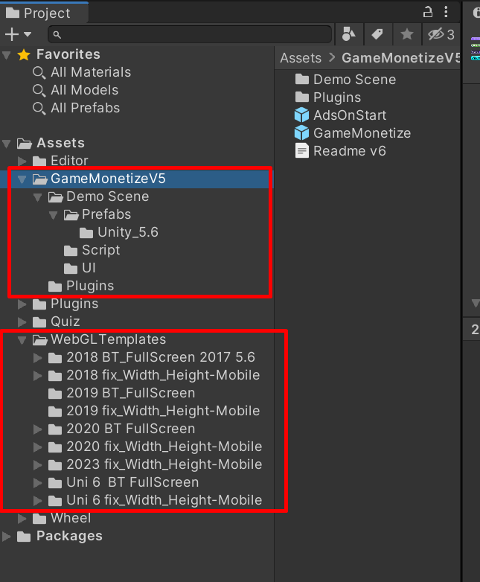Image resolution: width=480 pixels, height=582 pixels.
Task: Select Plugins folder under GameMonetizeV5 tree
Action: tap(81, 286)
